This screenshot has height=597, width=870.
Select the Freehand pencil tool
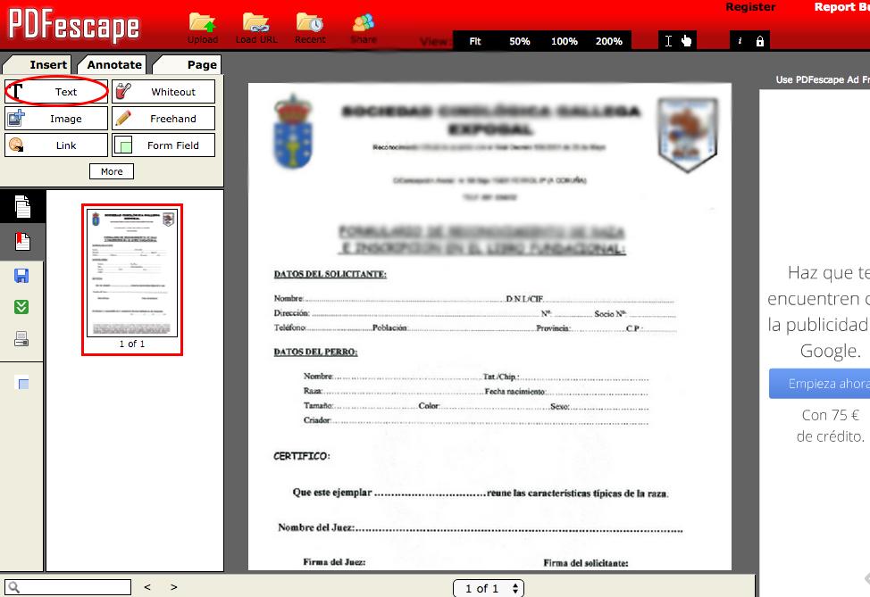[x=163, y=119]
